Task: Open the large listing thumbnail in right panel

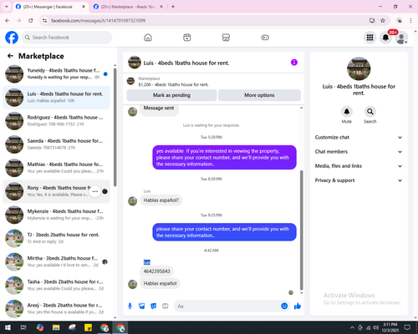Action: (x=359, y=68)
